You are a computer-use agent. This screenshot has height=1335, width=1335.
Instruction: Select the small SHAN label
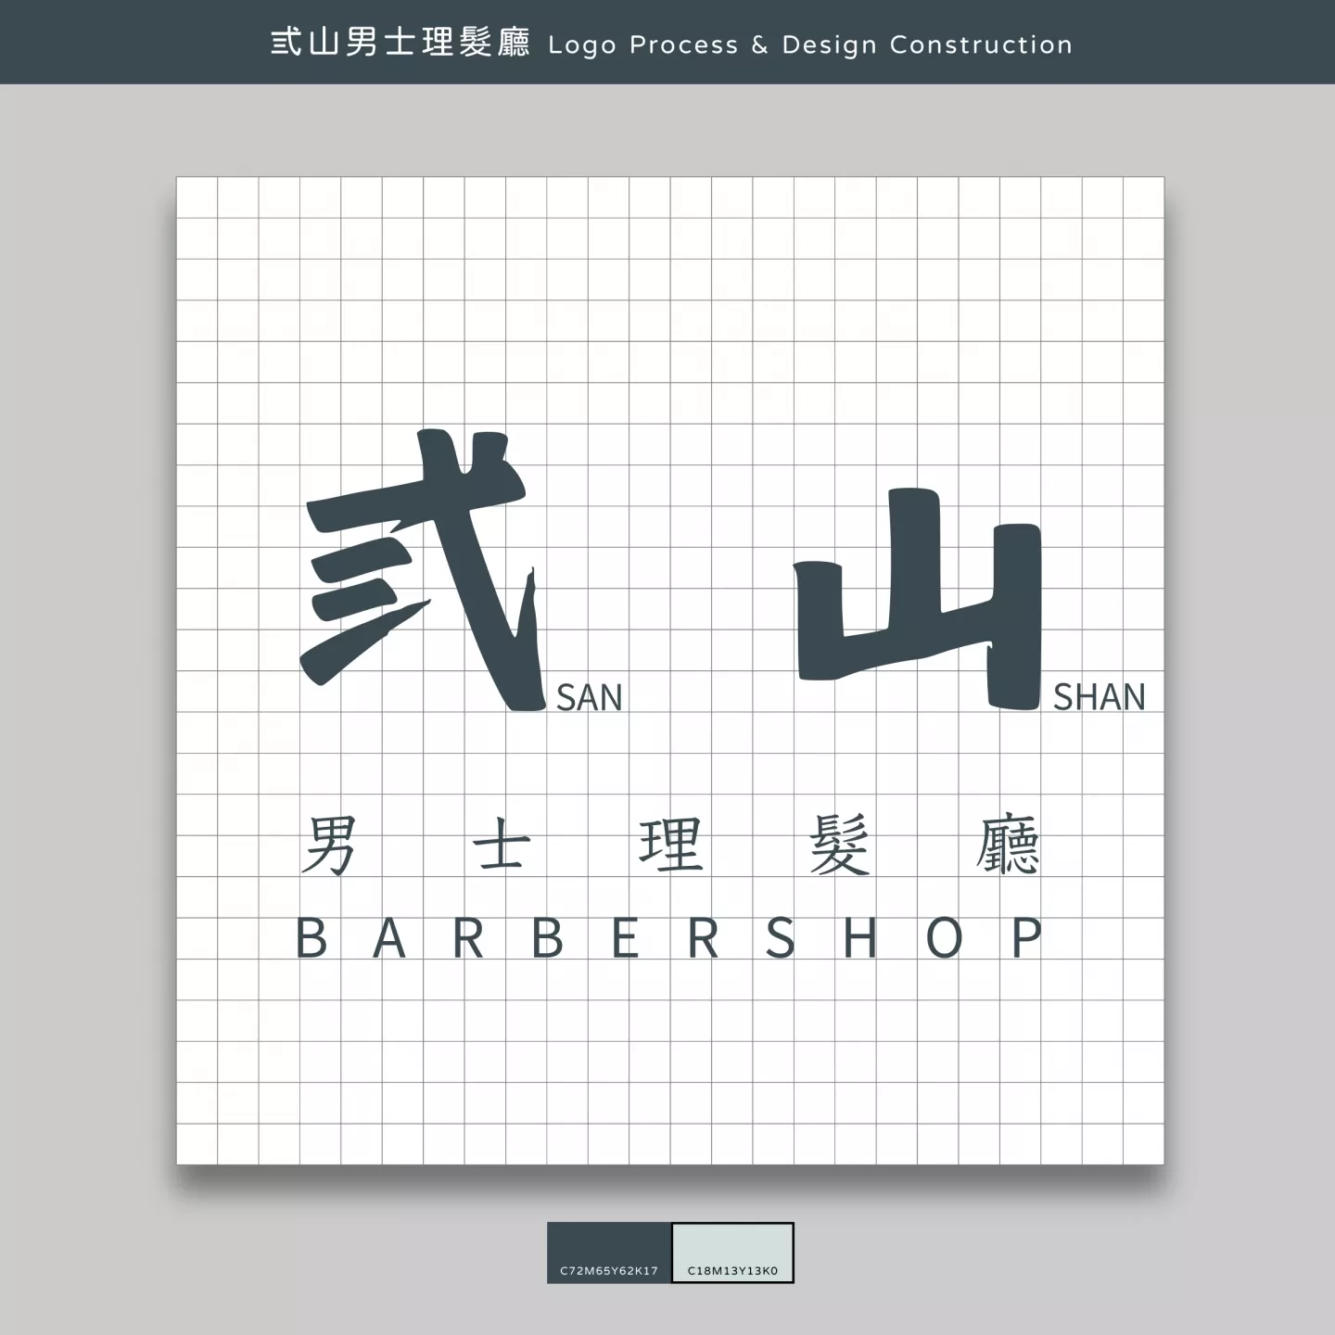(1099, 697)
